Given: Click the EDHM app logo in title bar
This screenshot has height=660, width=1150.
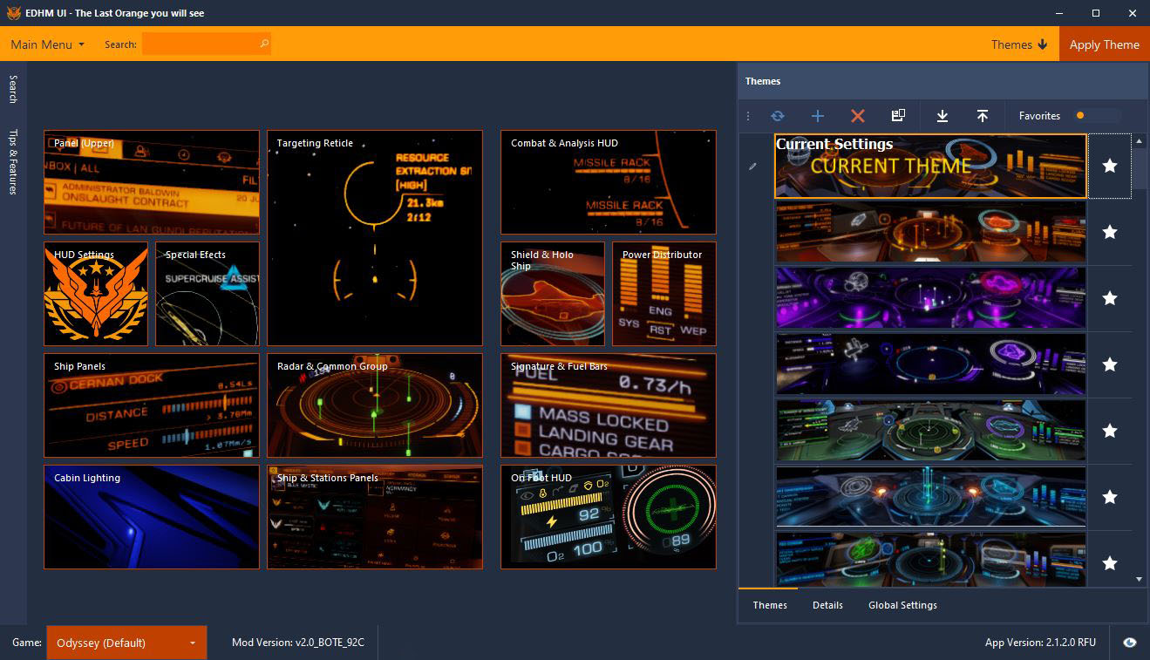Looking at the screenshot, I should 14,13.
